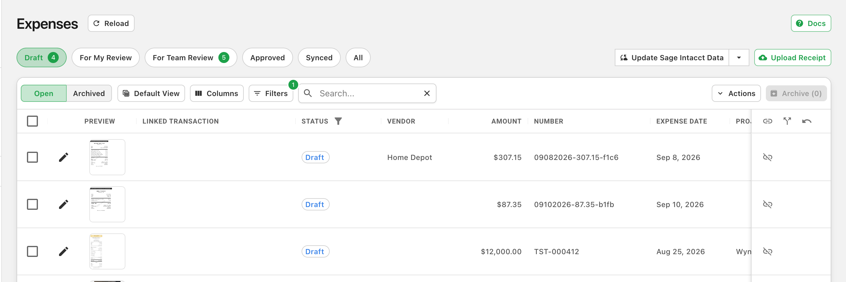846x282 pixels.
Task: Click the Status column filter funnel icon
Action: tap(338, 121)
